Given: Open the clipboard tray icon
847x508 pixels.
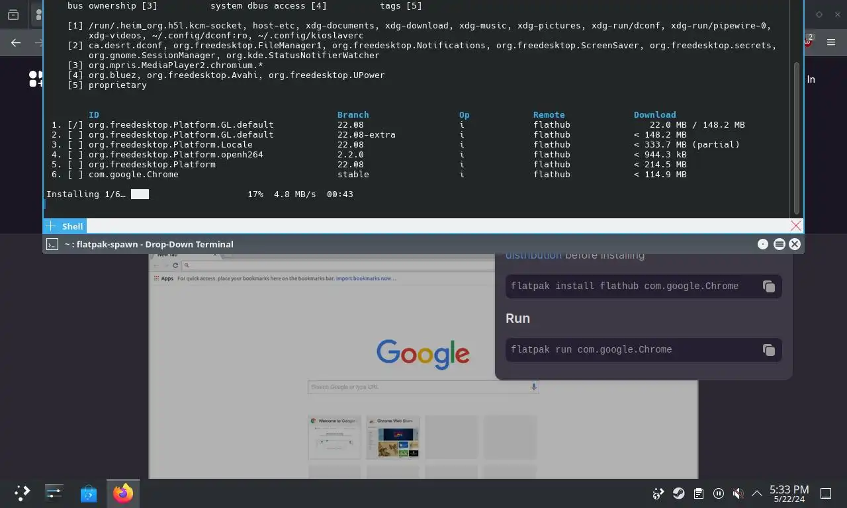Looking at the screenshot, I should [x=698, y=493].
